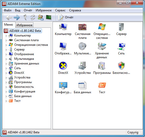Expand the Системная плата tree node
This screenshot has height=137, width=145.
coord(6,40)
